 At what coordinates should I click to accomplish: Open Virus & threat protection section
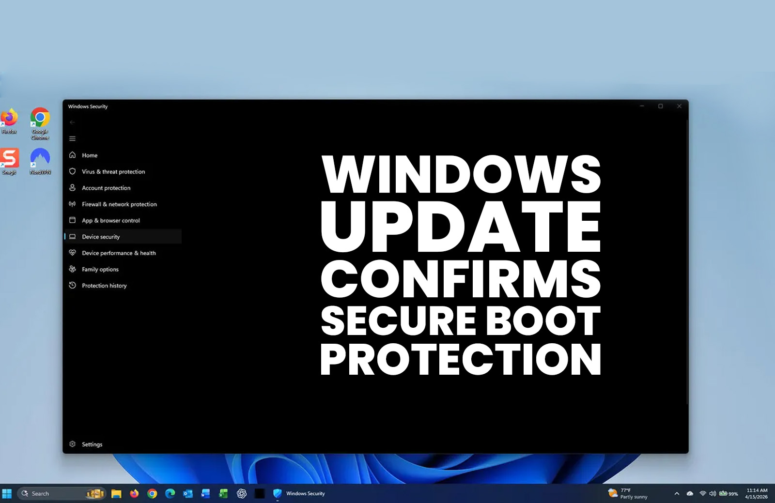click(113, 172)
